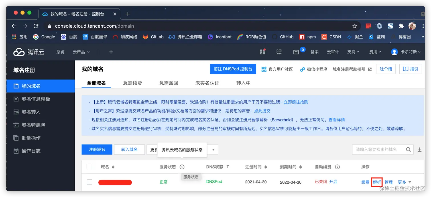The width and height of the screenshot is (431, 197).
Task: Switch to the 急需赎回 tab
Action: pyautogui.click(x=168, y=83)
